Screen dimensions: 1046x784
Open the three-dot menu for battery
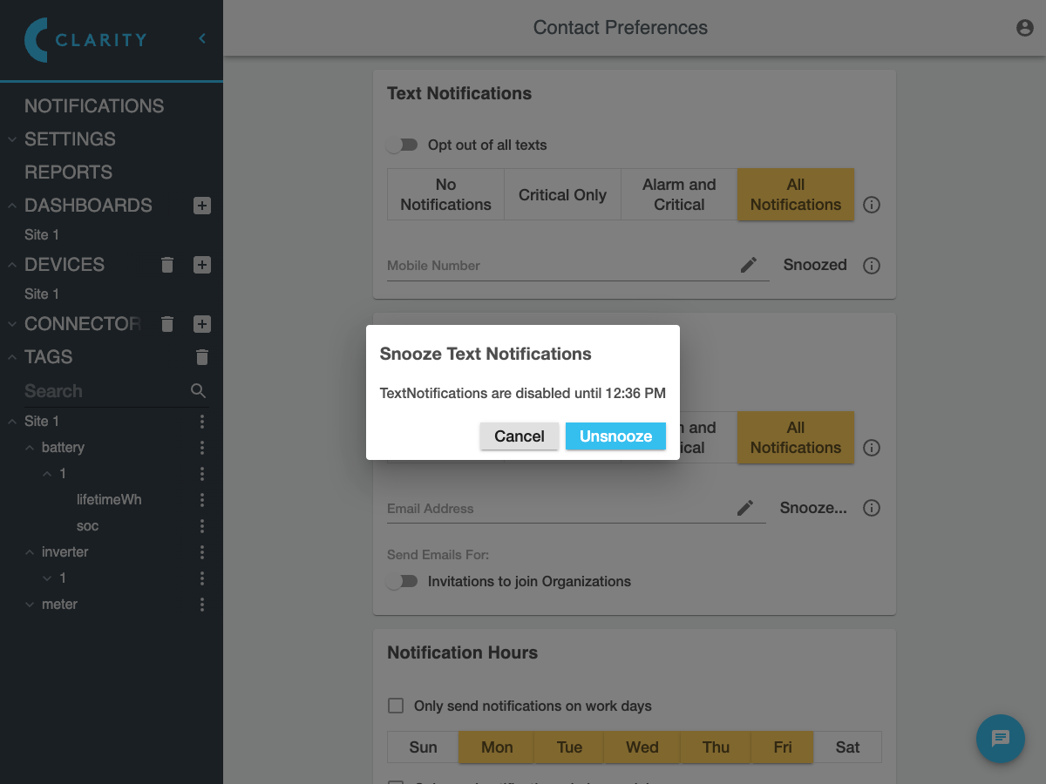(x=201, y=448)
